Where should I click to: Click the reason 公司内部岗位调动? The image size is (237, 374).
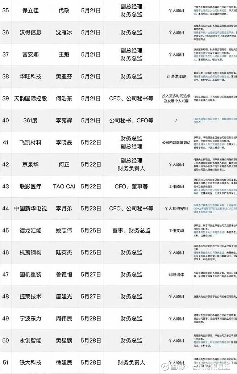(x=176, y=142)
